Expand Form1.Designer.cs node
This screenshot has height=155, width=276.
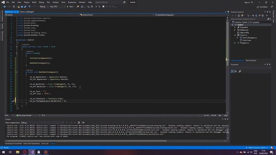pos(237,38)
